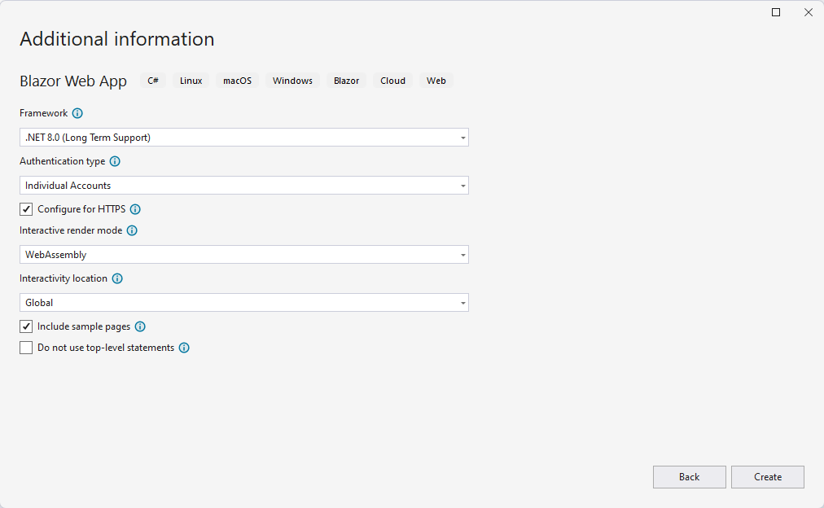Click the Configure for HTTPS info icon

135,209
